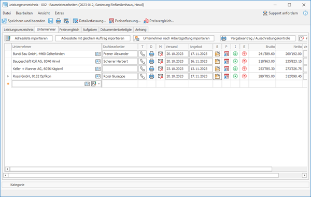
Task: Click Adressliste mit gleichem Auftrag importieren
Action: [93, 38]
